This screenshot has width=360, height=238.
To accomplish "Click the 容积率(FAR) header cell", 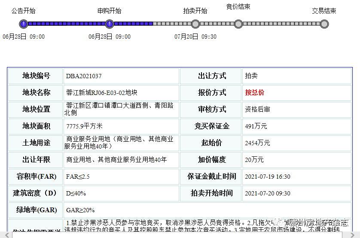I will (35, 176).
